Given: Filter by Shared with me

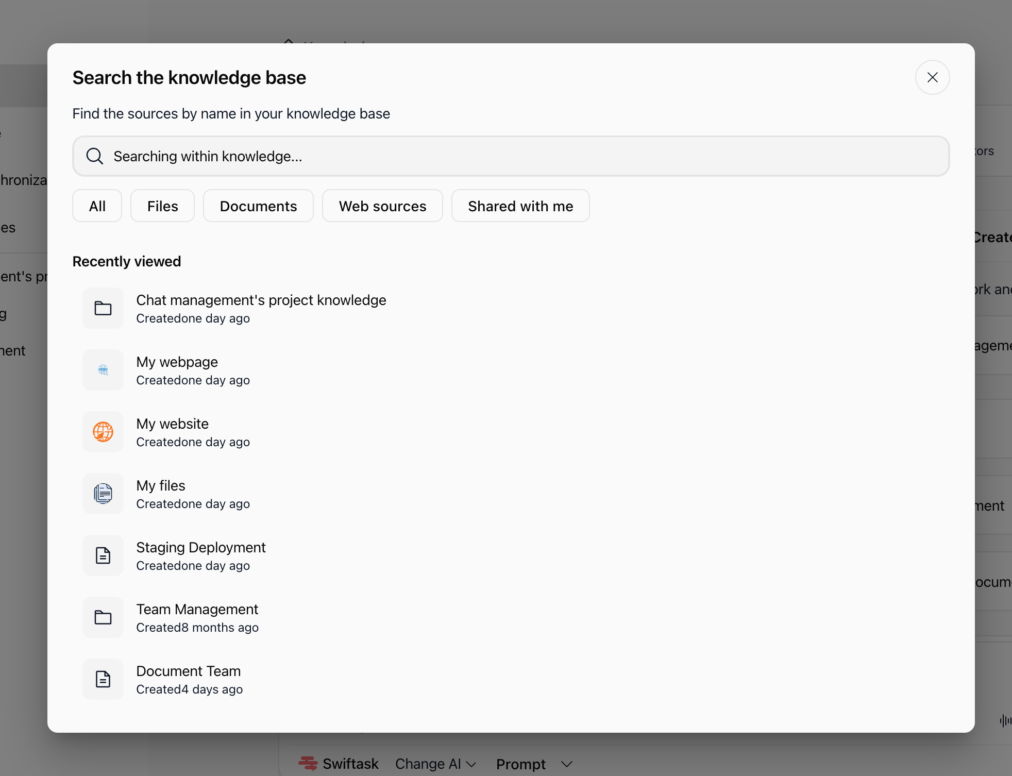Looking at the screenshot, I should pos(520,206).
